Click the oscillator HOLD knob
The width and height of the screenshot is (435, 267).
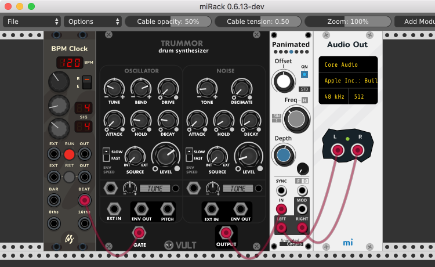tap(141, 121)
